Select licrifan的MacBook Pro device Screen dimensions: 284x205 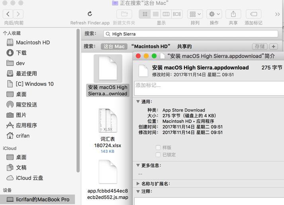pyautogui.click(x=38, y=199)
